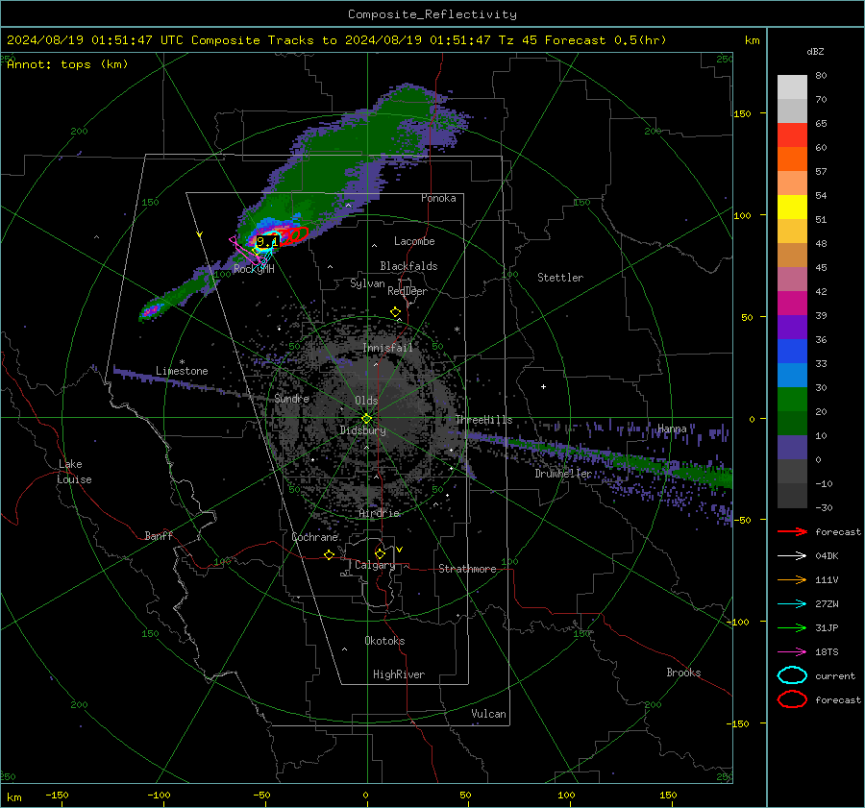The height and width of the screenshot is (808, 865).
Task: Click the Sundre city label
Action: 292,398
